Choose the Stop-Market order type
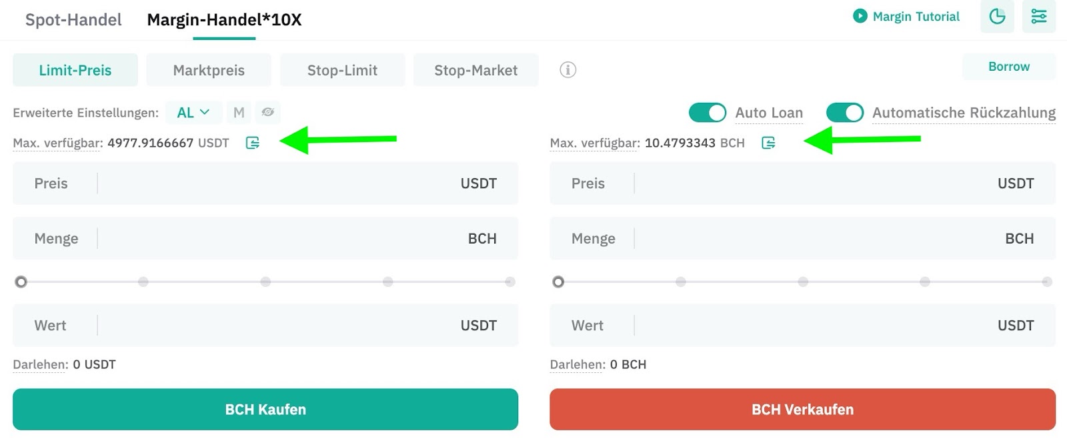The width and height of the screenshot is (1067, 443). click(475, 70)
